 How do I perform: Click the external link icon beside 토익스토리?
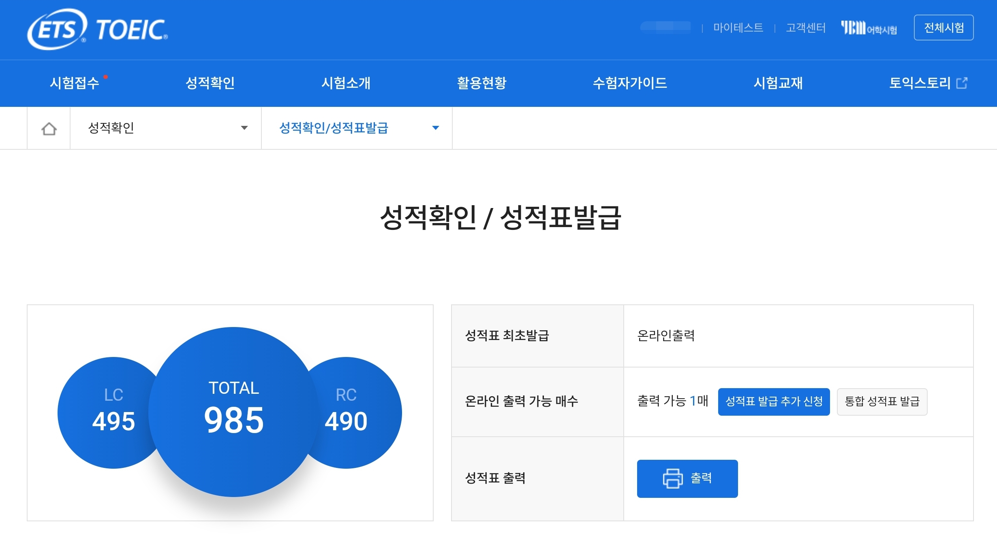962,83
